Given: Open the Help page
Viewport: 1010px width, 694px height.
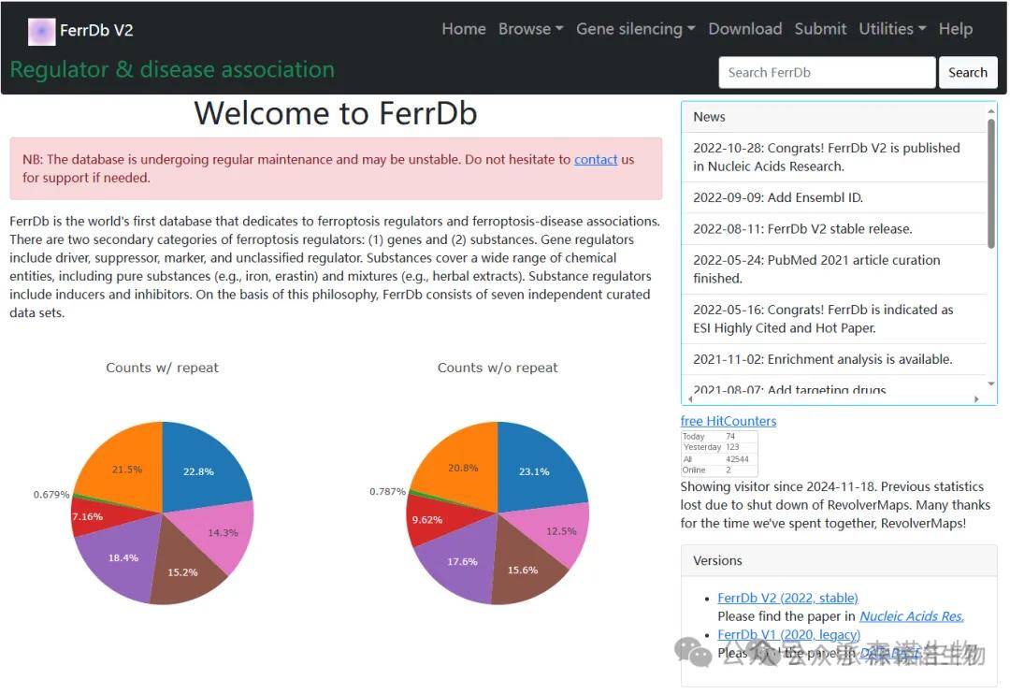Looking at the screenshot, I should pyautogui.click(x=955, y=29).
